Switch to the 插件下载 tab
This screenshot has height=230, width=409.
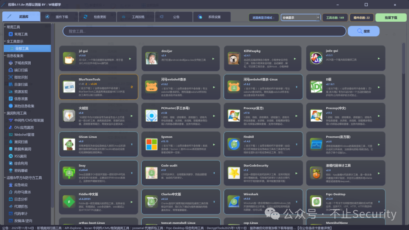(x=59, y=17)
